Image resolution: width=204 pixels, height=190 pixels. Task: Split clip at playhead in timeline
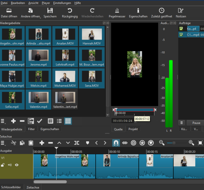(76, 143)
